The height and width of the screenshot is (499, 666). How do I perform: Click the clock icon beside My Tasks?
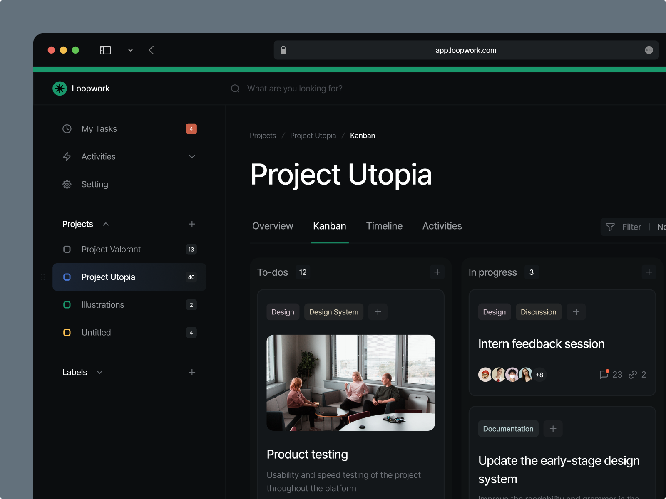(67, 129)
